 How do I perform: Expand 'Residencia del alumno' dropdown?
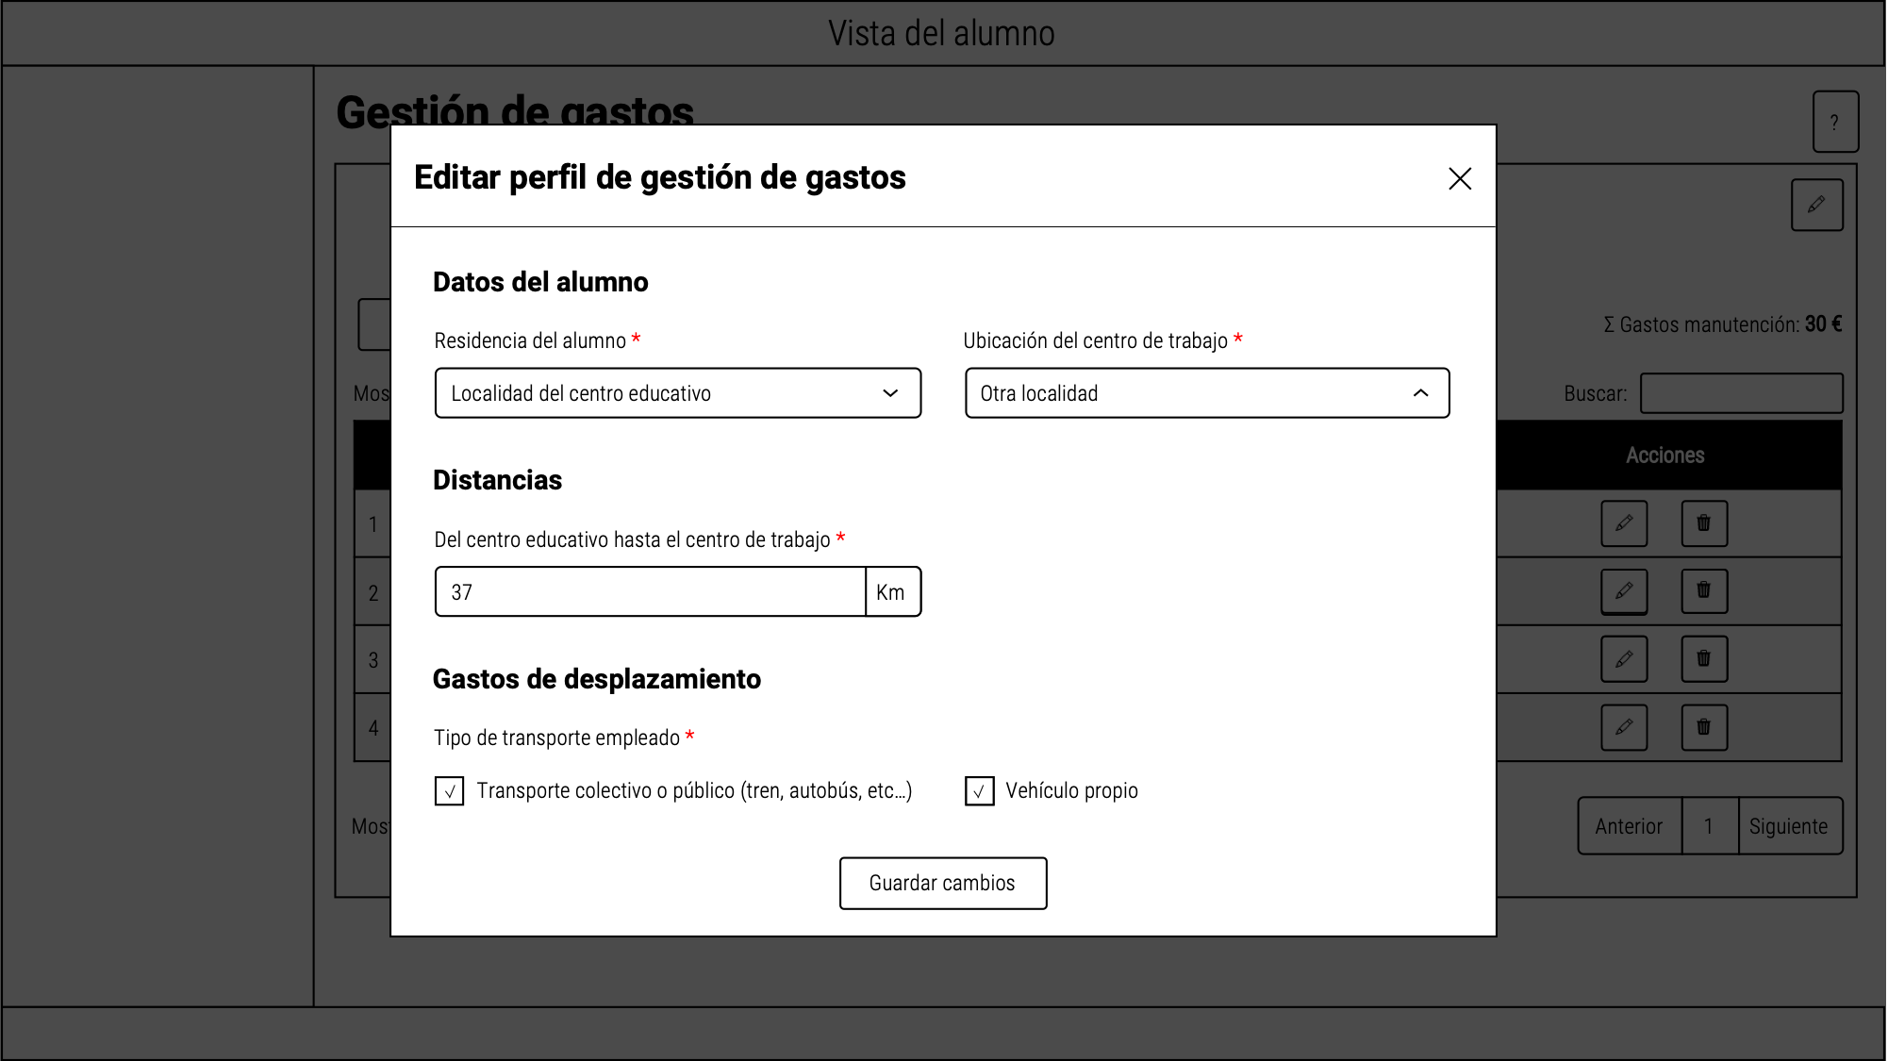[678, 393]
